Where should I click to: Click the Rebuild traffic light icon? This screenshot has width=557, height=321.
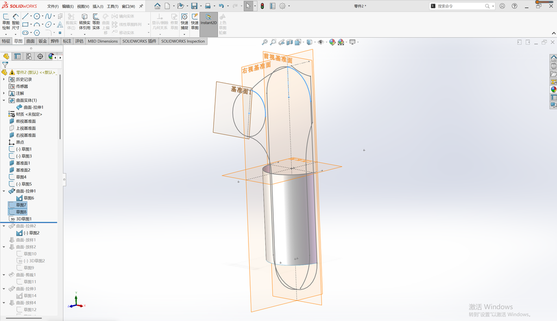pyautogui.click(x=262, y=6)
